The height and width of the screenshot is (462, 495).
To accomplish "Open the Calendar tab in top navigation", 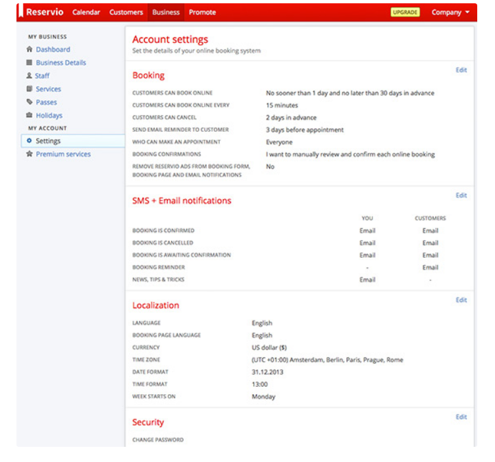I will 86,13.
